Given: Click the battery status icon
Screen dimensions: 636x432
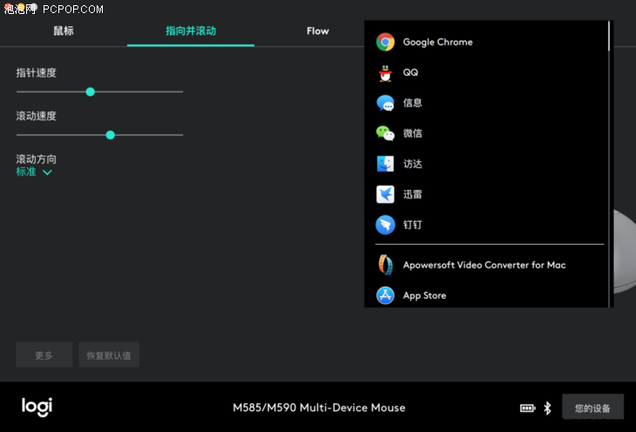Looking at the screenshot, I should click(x=527, y=408).
